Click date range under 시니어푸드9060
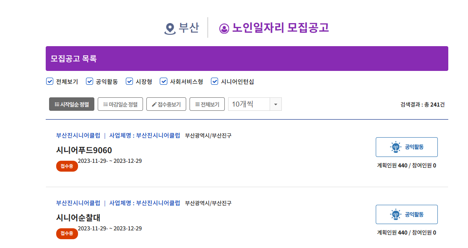Image resolution: width=468 pixels, height=248 pixels. (x=110, y=161)
